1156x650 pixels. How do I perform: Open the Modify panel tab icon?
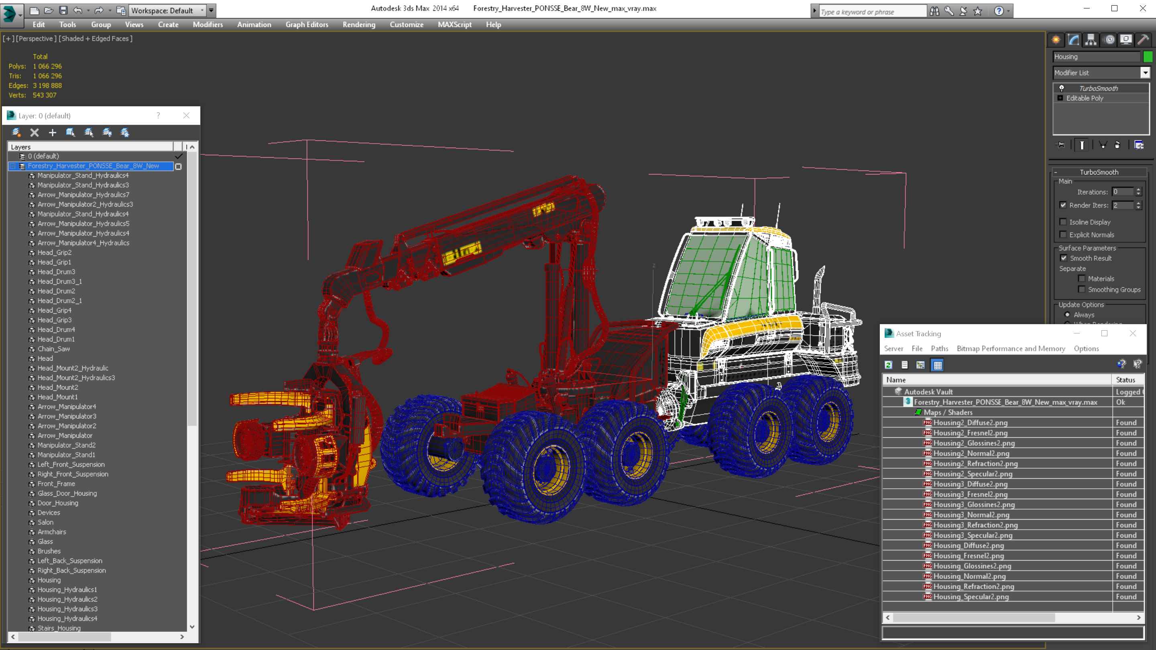click(x=1073, y=39)
